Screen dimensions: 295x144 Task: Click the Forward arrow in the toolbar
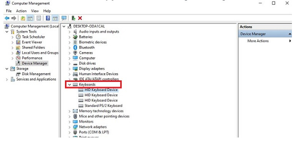coord(13,18)
